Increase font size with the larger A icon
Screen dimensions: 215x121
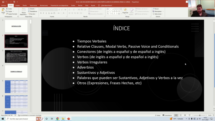tap(59, 10)
